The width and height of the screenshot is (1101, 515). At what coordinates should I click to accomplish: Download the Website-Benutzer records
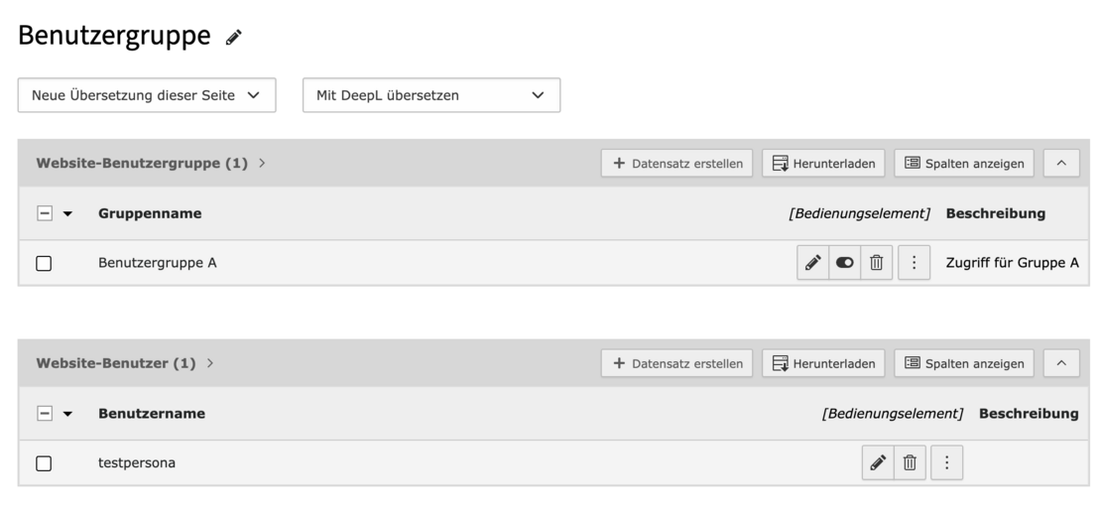[x=823, y=363]
